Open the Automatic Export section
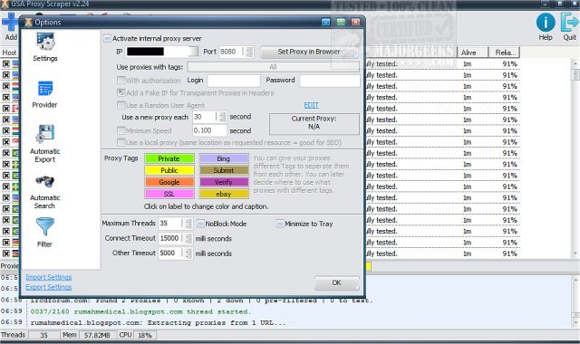 (44, 144)
